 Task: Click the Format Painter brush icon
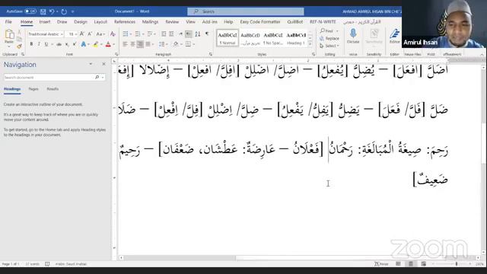point(19,46)
